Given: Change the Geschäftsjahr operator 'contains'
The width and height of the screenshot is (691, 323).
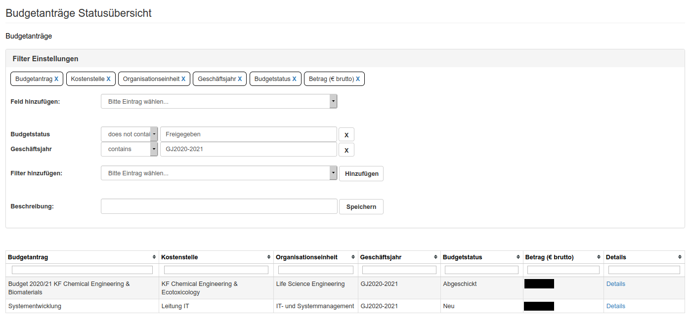Looking at the screenshot, I should [129, 149].
